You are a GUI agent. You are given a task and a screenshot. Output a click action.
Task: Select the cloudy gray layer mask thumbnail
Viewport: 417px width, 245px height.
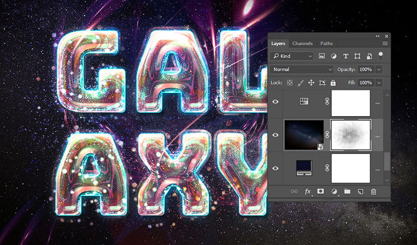(x=350, y=135)
